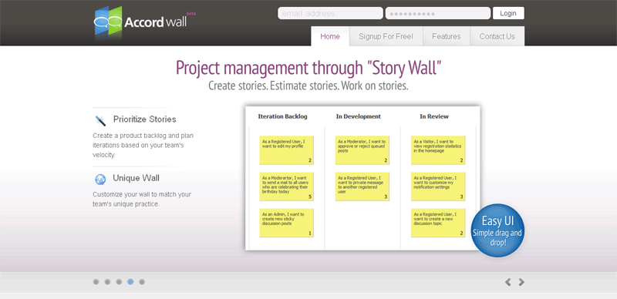Click the Login button
The height and width of the screenshot is (299, 617).
508,13
